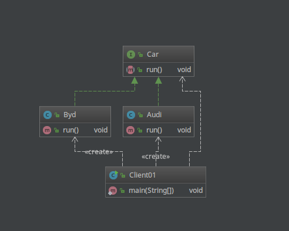This screenshot has height=231, width=289.
Task: Click the public visibility icon in Car header
Action: (140, 55)
